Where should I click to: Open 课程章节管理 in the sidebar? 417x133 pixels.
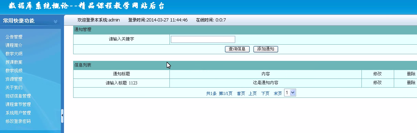18,104
